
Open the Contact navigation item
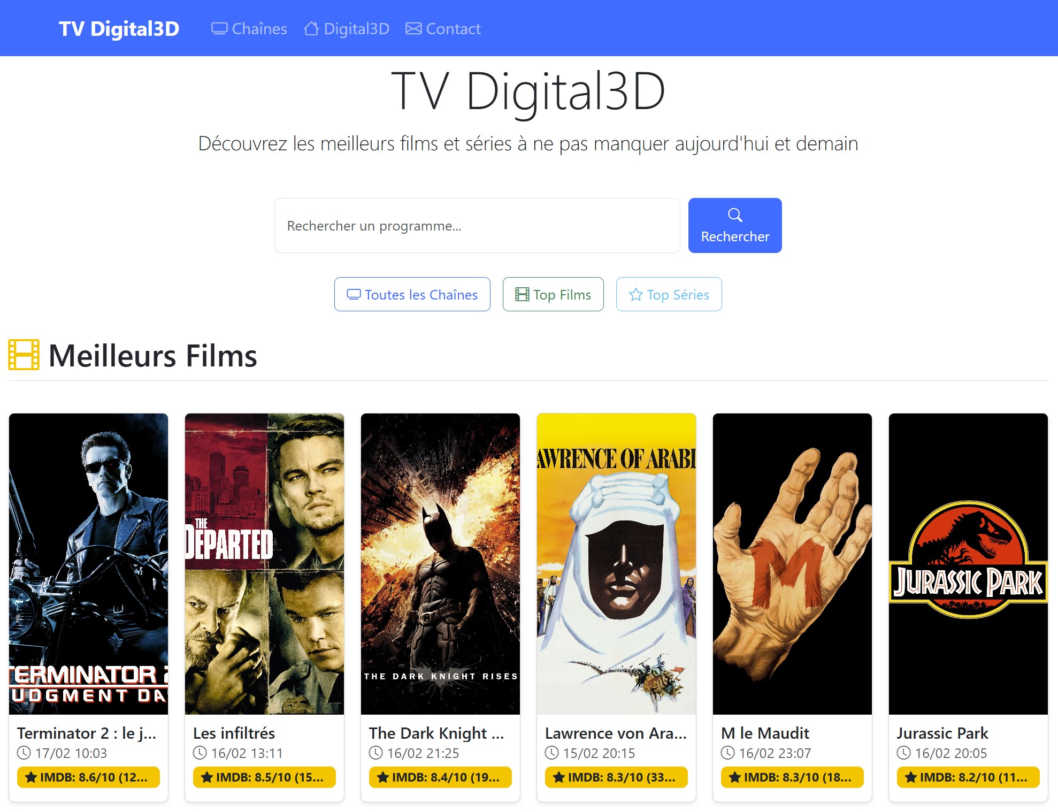tap(443, 28)
